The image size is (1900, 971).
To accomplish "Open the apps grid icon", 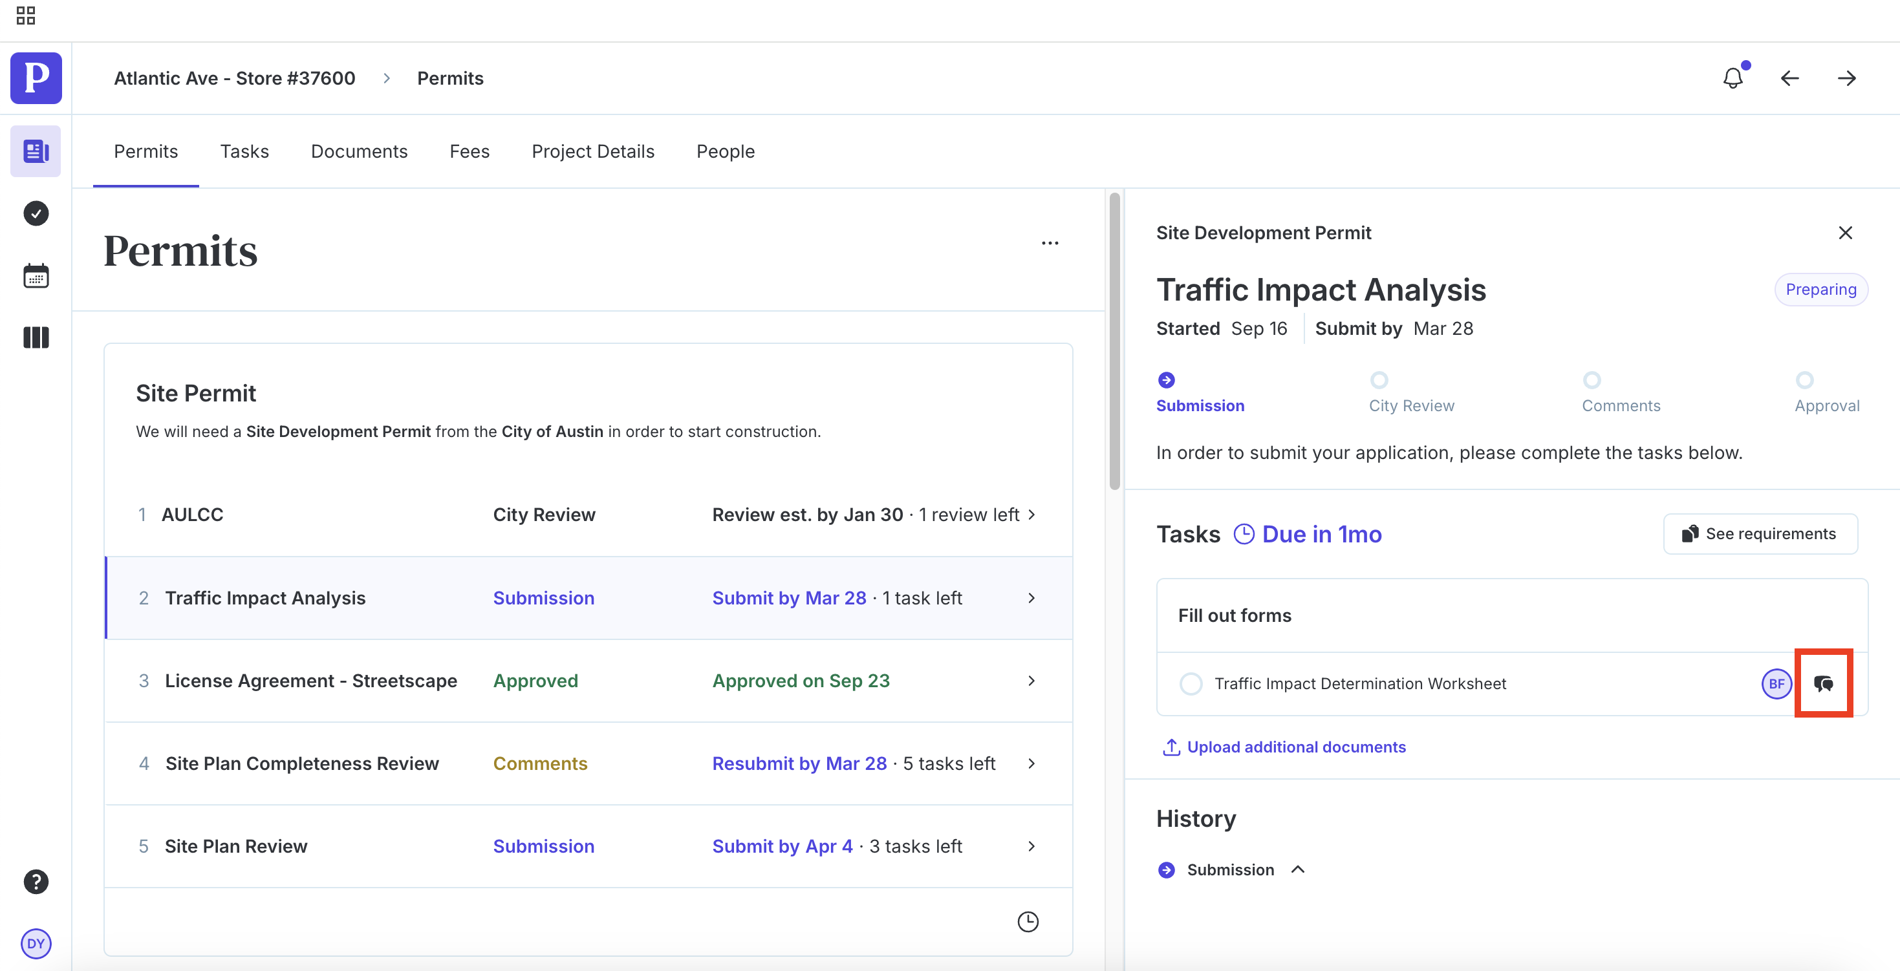I will 26,16.
